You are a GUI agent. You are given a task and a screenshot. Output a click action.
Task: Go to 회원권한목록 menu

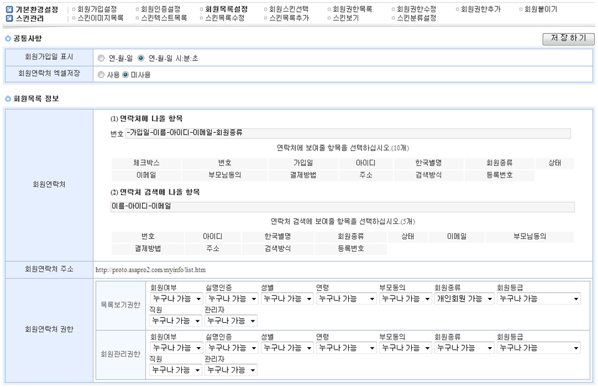(x=353, y=9)
